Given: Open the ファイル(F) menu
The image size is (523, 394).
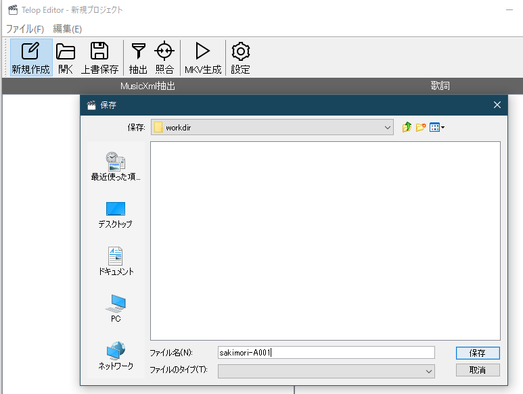Looking at the screenshot, I should (x=25, y=29).
